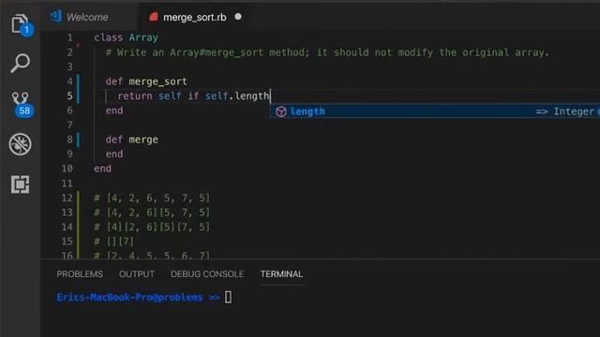Click the VS Code logo on Welcome tab
600x337 pixels.
coord(56,17)
